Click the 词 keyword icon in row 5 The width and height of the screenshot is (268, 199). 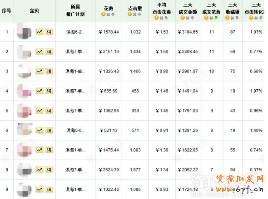coord(49,111)
